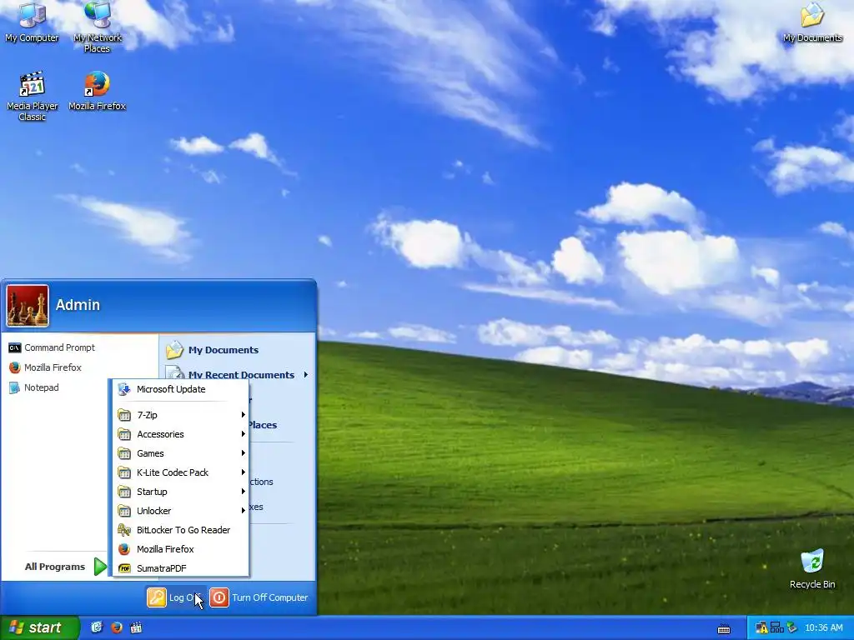Click the green All Programs arrow
854x640 pixels.
tap(100, 567)
